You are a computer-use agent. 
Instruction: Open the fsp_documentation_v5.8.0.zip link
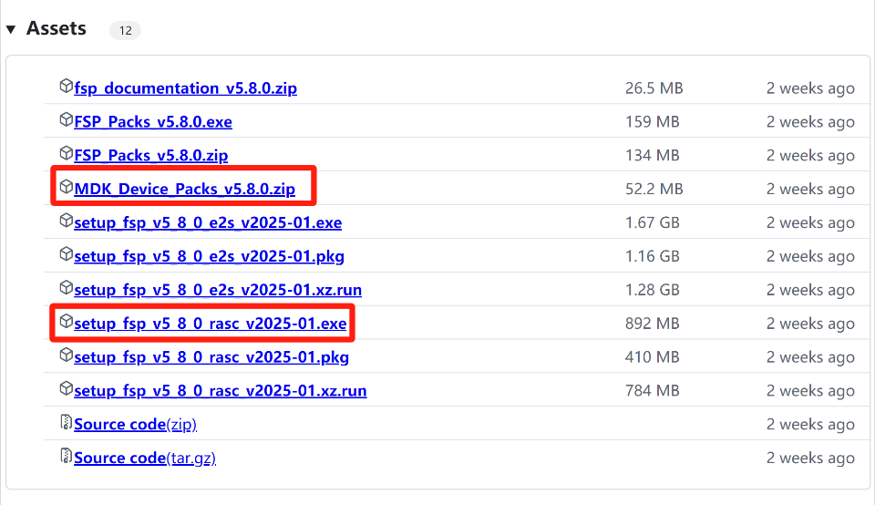pyautogui.click(x=185, y=88)
